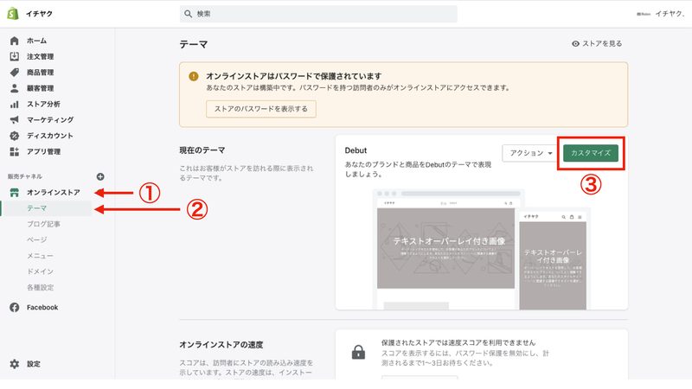Select the オンラインストア label in sidebar

pyautogui.click(x=54, y=192)
